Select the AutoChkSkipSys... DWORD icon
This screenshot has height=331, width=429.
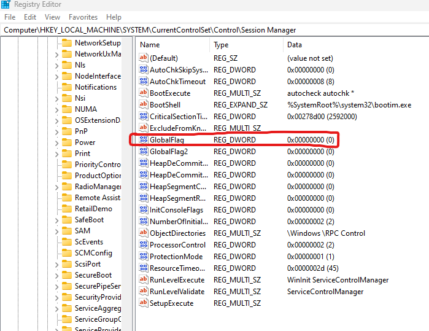144,69
